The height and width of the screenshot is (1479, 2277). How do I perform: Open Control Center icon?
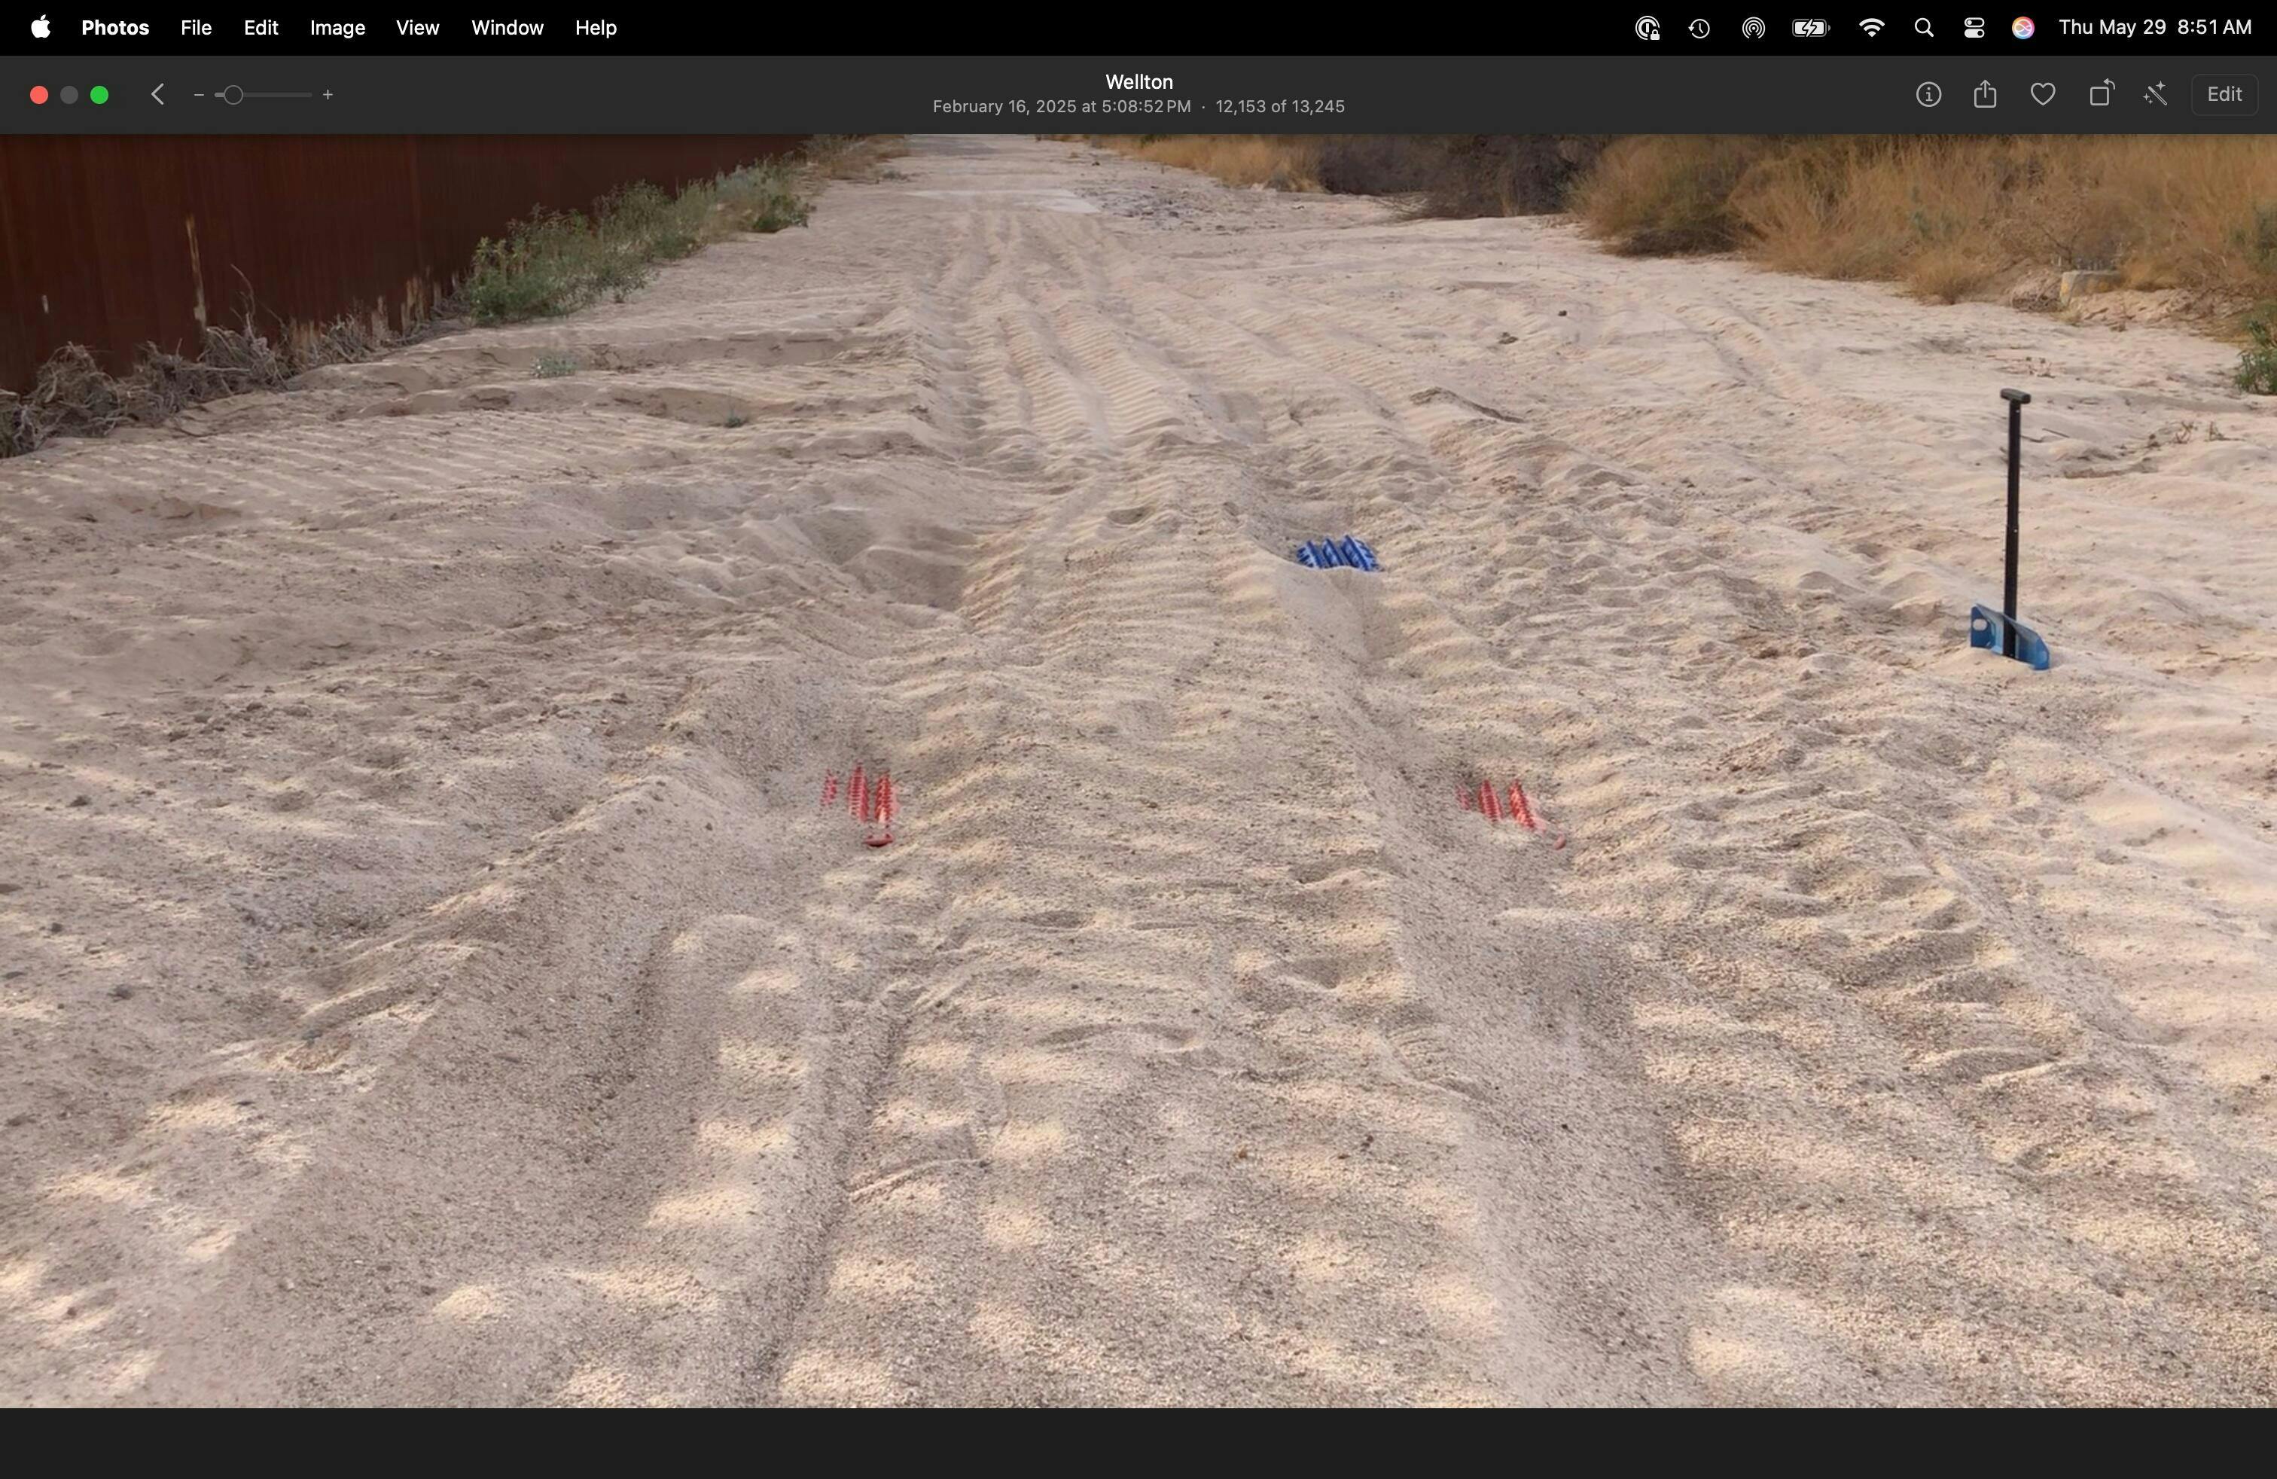[1973, 29]
